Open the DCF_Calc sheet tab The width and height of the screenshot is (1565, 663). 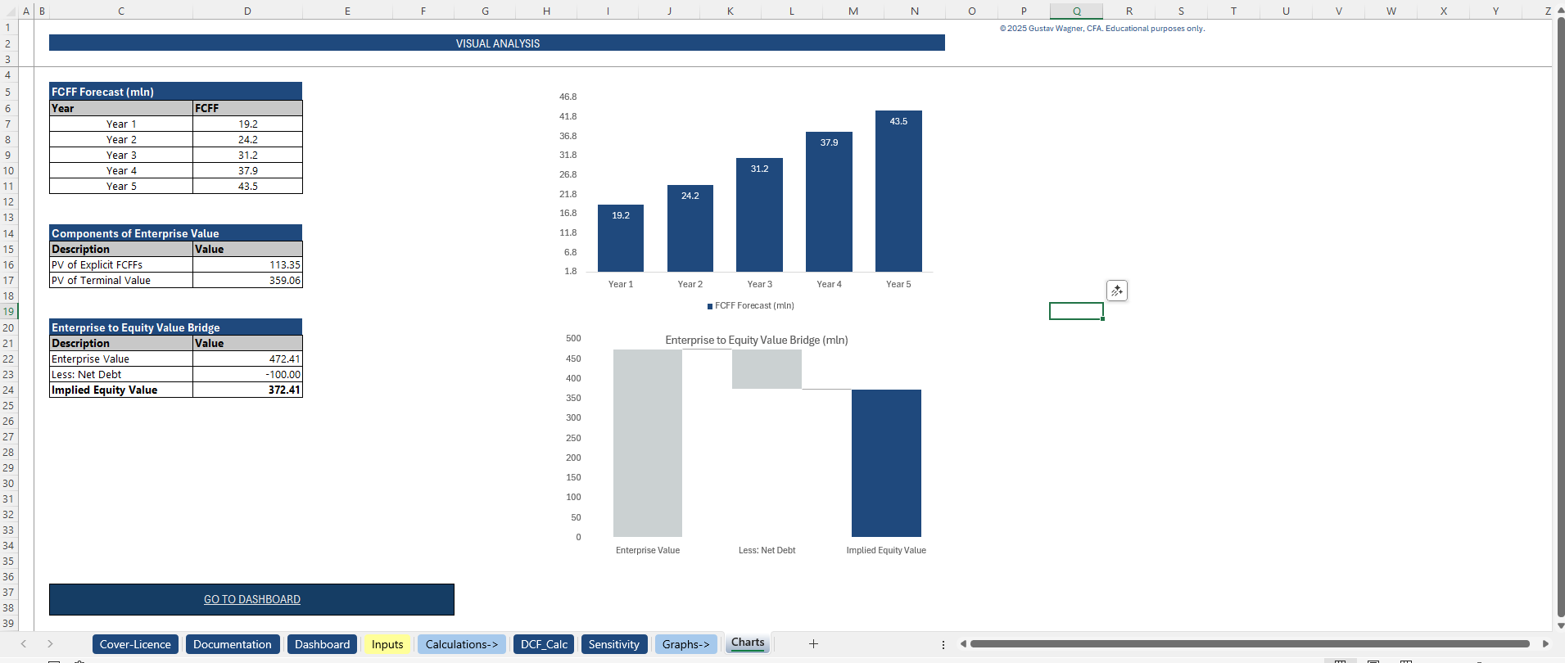(544, 644)
